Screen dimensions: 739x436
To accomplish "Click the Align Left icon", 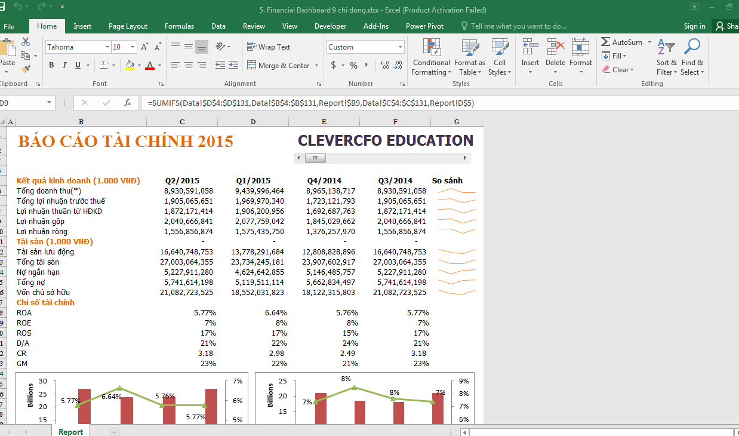I will pyautogui.click(x=175, y=65).
